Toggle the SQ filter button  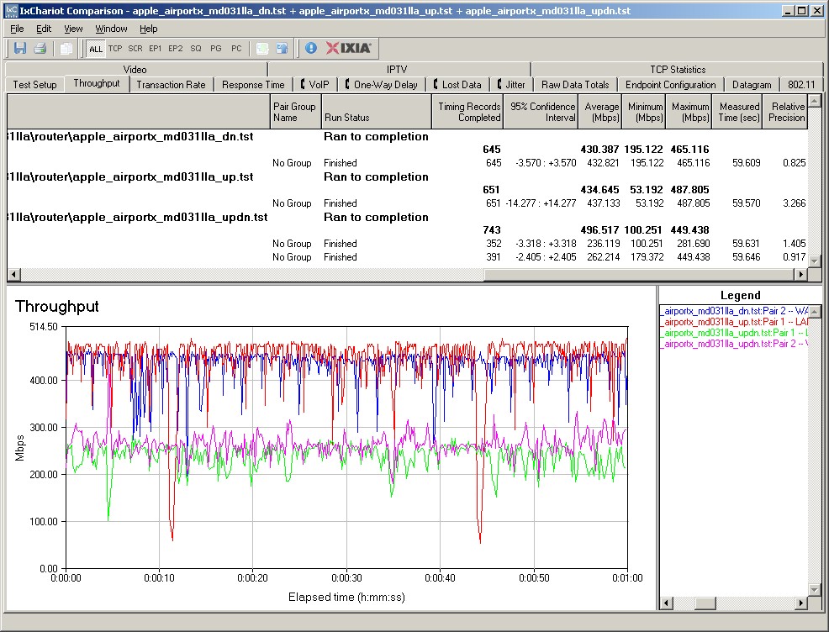pyautogui.click(x=196, y=49)
